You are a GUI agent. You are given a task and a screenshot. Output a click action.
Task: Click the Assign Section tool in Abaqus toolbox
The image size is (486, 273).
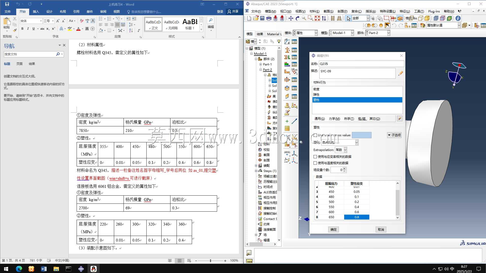(287, 57)
